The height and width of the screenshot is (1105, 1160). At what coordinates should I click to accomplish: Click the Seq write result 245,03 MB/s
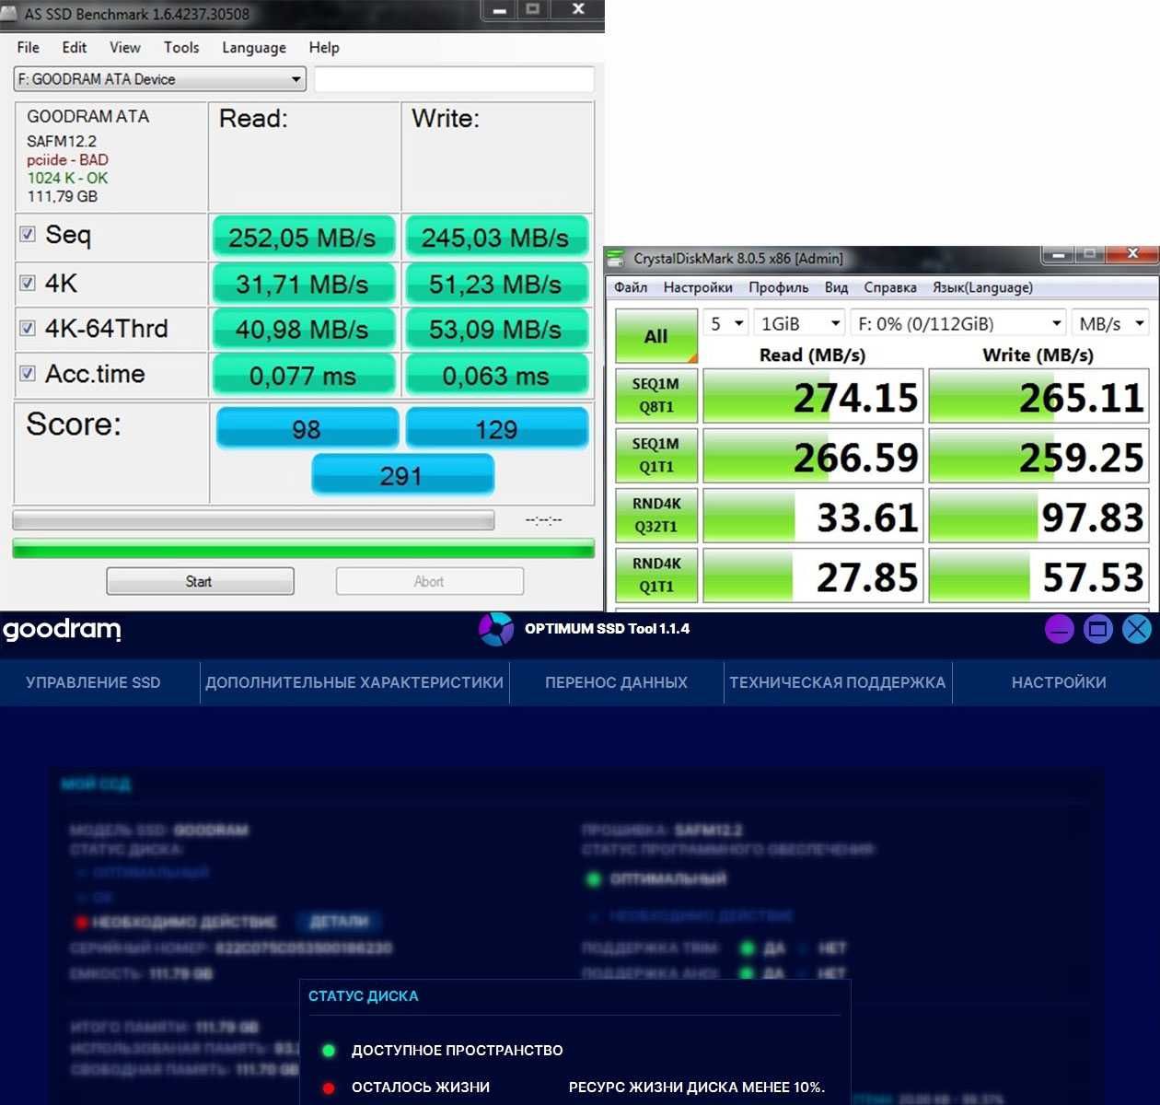tap(496, 238)
